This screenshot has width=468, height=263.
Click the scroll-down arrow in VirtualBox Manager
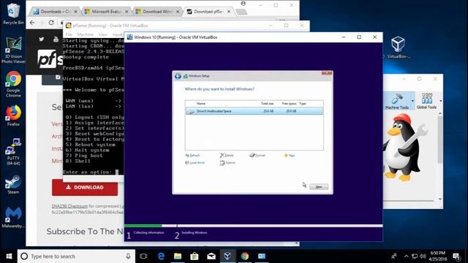point(440,199)
